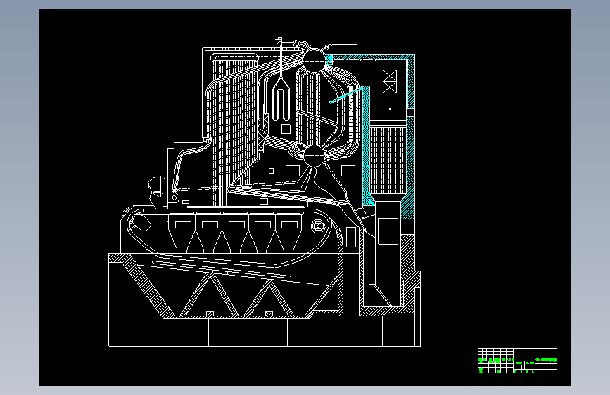
Task: Select the lower drum circle with crosshair
Action: 314,156
